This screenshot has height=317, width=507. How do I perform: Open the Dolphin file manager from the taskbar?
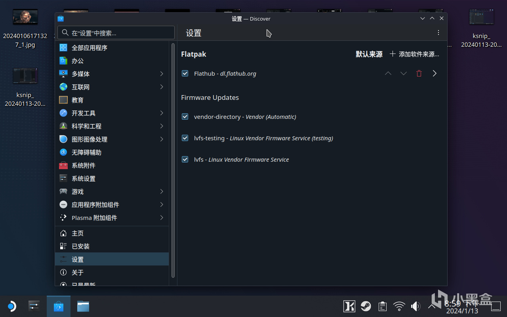[x=83, y=306]
